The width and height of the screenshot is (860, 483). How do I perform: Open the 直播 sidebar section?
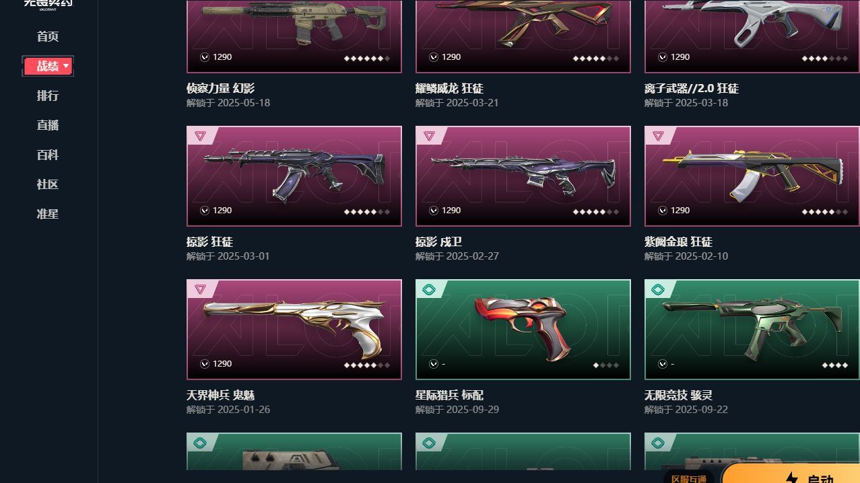[x=48, y=125]
